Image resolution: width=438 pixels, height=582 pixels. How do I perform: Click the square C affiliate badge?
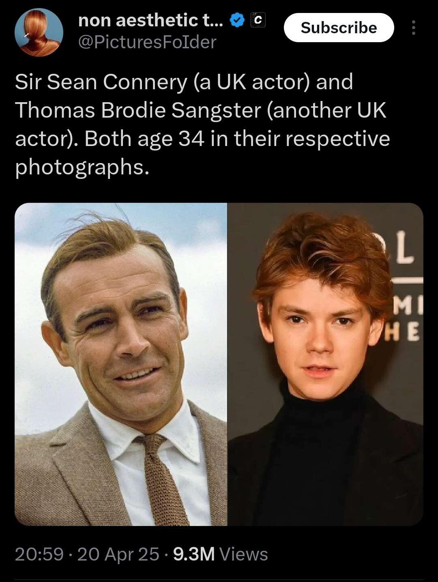pos(258,20)
